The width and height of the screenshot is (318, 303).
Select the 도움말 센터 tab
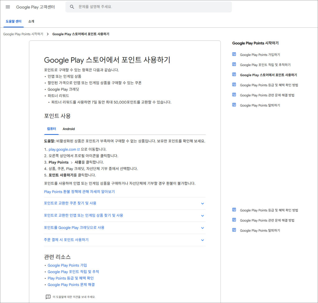[x=14, y=21]
